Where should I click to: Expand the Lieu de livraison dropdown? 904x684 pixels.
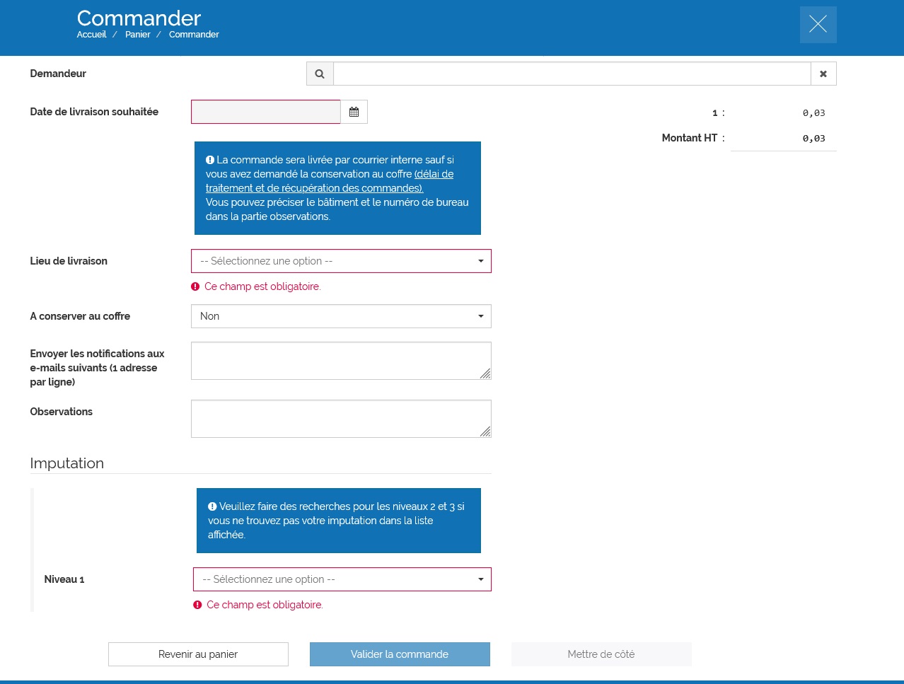pyautogui.click(x=341, y=261)
